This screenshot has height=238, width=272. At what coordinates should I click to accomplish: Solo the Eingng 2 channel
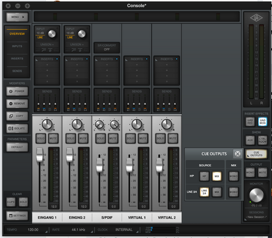pos(70,138)
